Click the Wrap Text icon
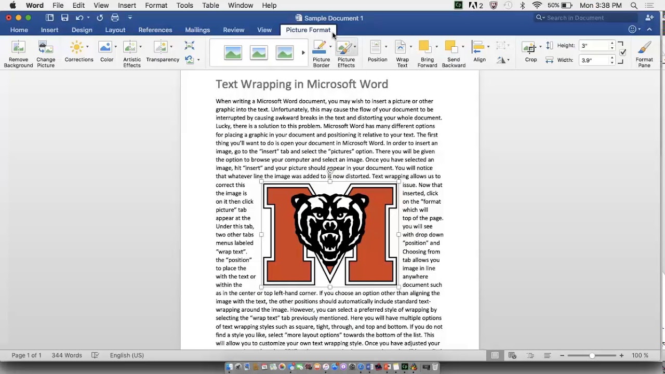 [401, 47]
